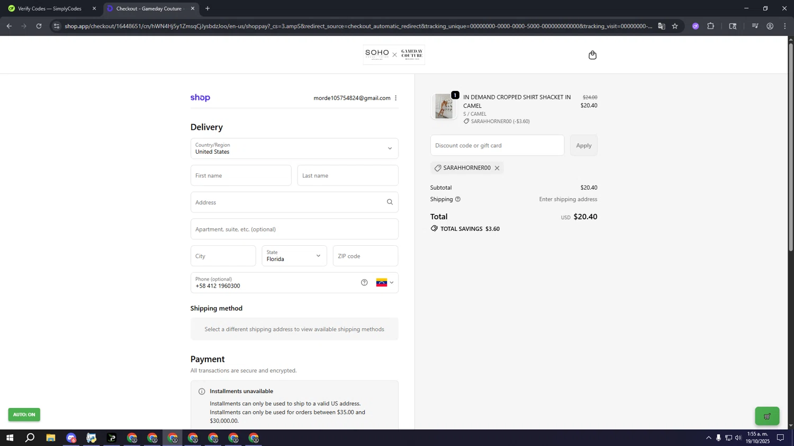Click the product title In Demand Cropped Shirt Shacket
The image size is (794, 446).
click(x=517, y=101)
